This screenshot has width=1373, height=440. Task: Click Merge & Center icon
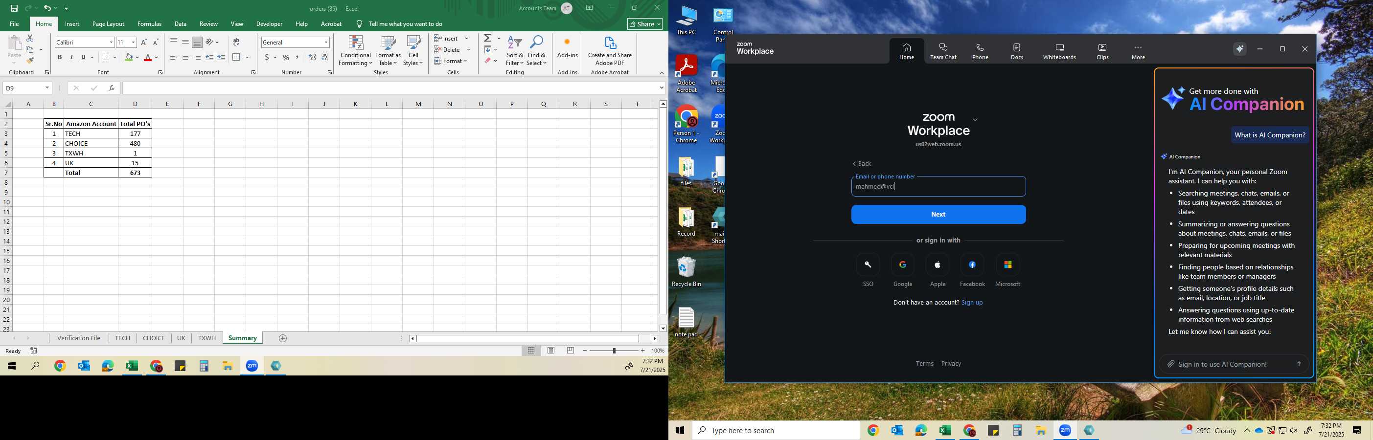click(237, 58)
